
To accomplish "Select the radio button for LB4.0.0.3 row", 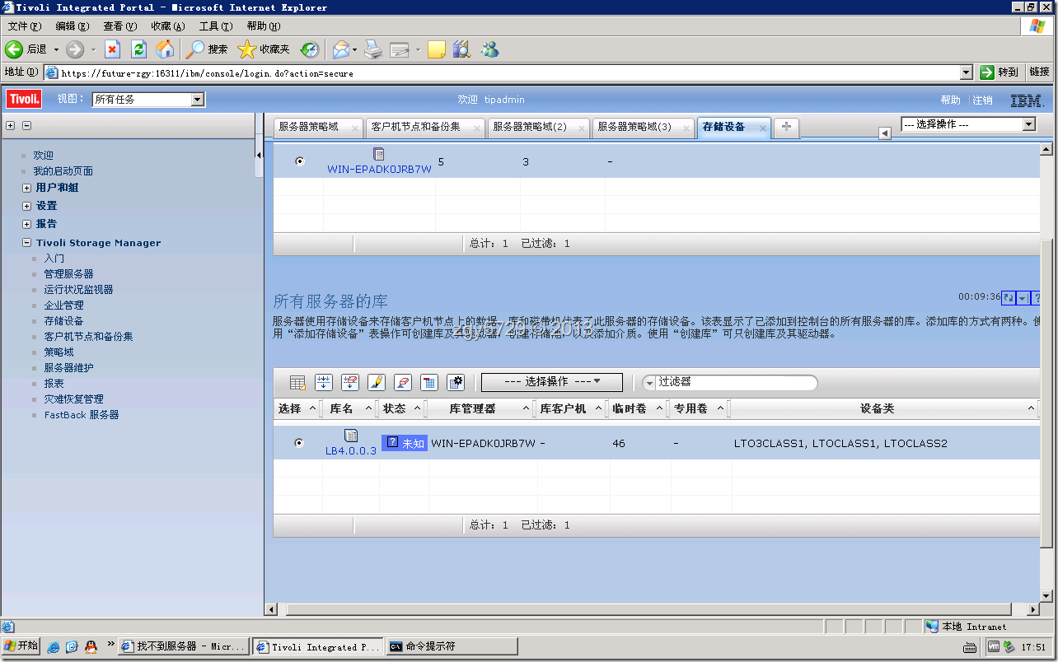I will [x=299, y=443].
